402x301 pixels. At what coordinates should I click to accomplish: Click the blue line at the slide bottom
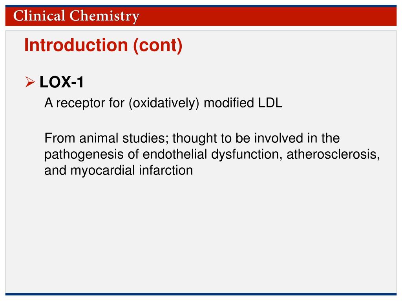click(x=201, y=294)
